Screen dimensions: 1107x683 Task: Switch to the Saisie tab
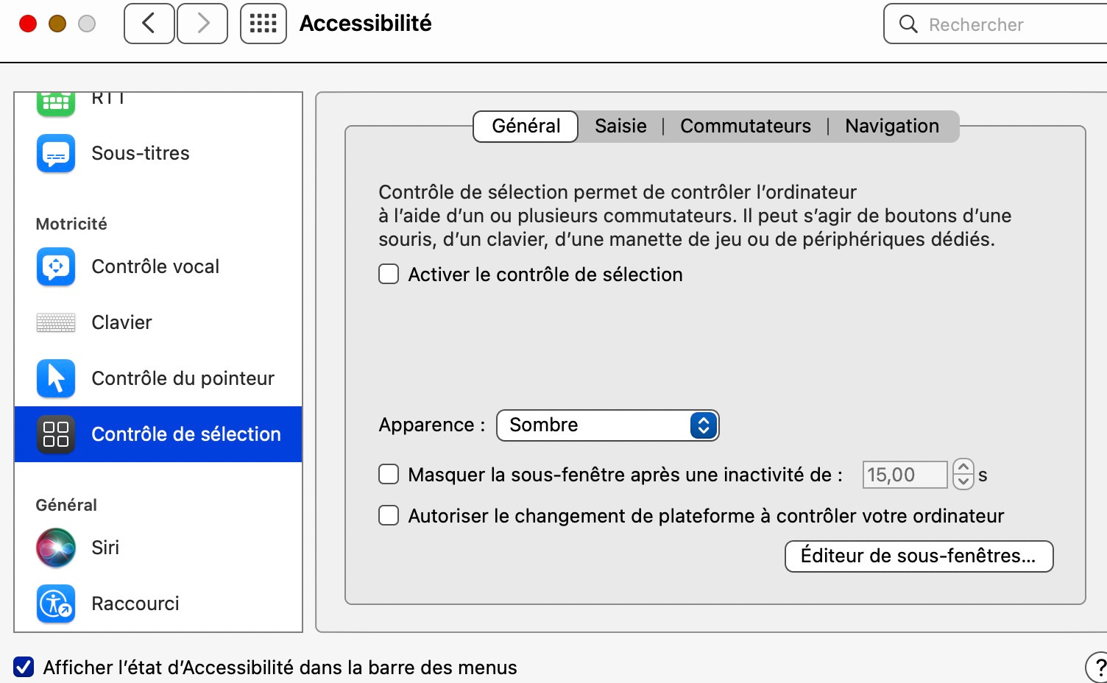pyautogui.click(x=620, y=126)
